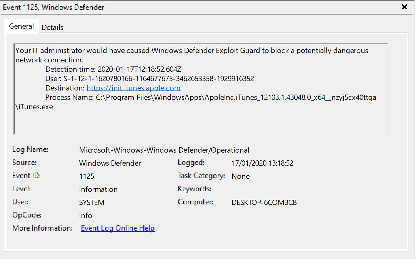Click the Task Category None value
The height and width of the screenshot is (259, 416).
240,176
